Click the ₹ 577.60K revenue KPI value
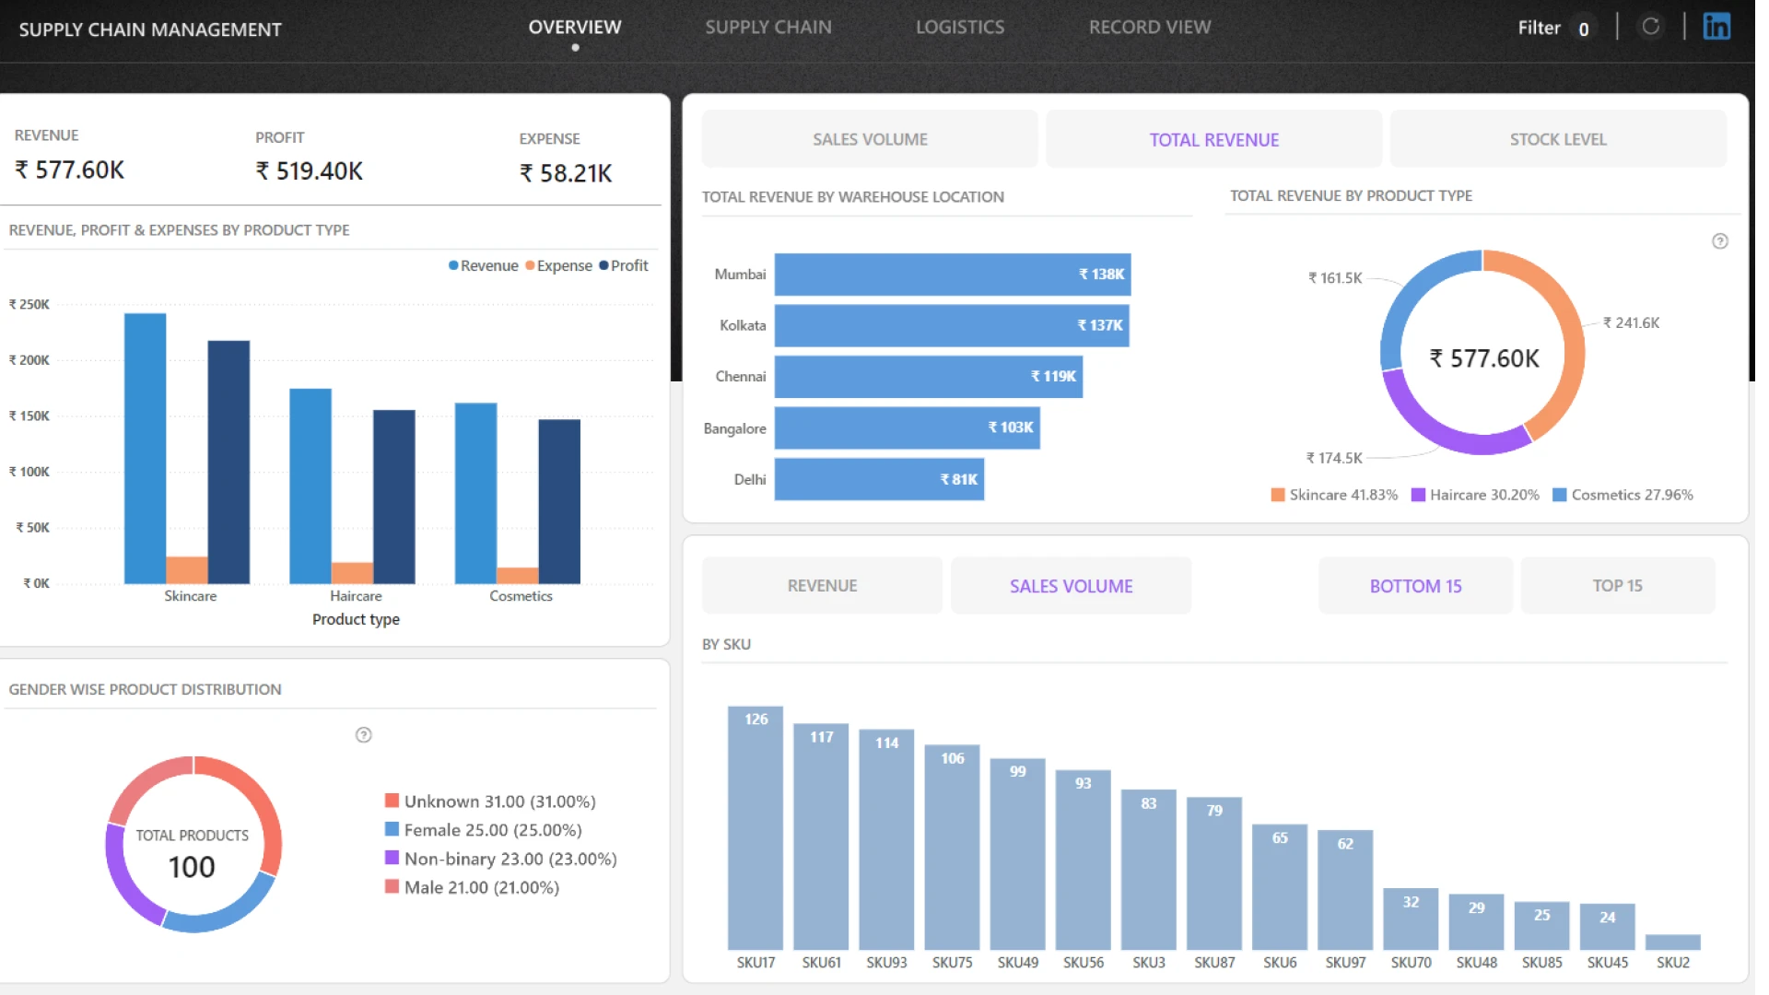This screenshot has width=1769, height=995. tap(70, 171)
